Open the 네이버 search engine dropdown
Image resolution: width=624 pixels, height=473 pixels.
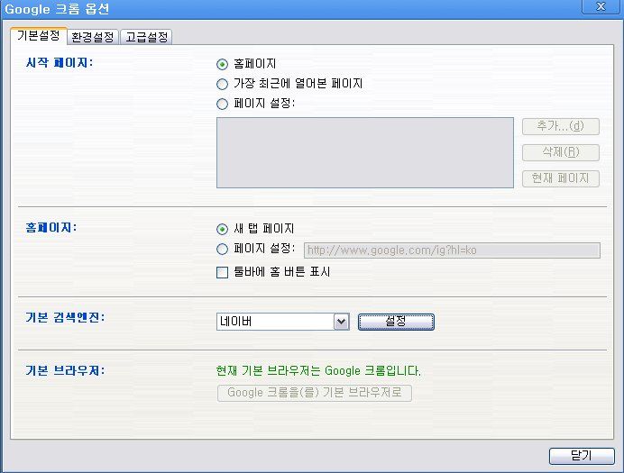click(x=283, y=322)
